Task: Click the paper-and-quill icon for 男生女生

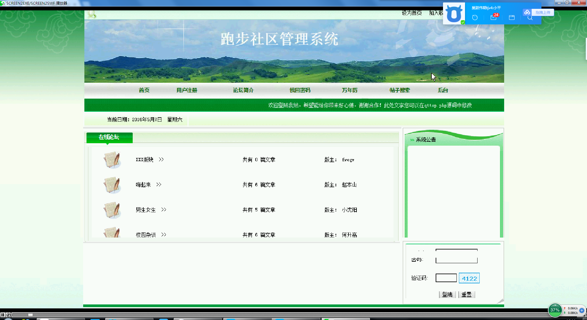Action: pos(112,210)
